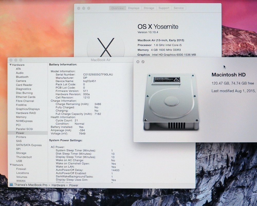The height and width of the screenshot is (206, 257).
Task: Click the MacBook Air window title
Action: (101, 60)
